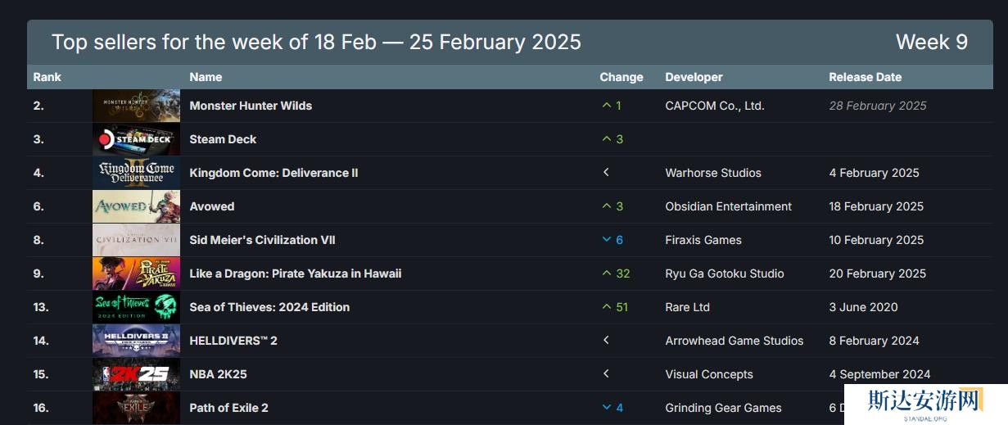Click the Monster Hunter Wilds game thumbnail
Viewport: 1008px width, 425px height.
pos(136,106)
